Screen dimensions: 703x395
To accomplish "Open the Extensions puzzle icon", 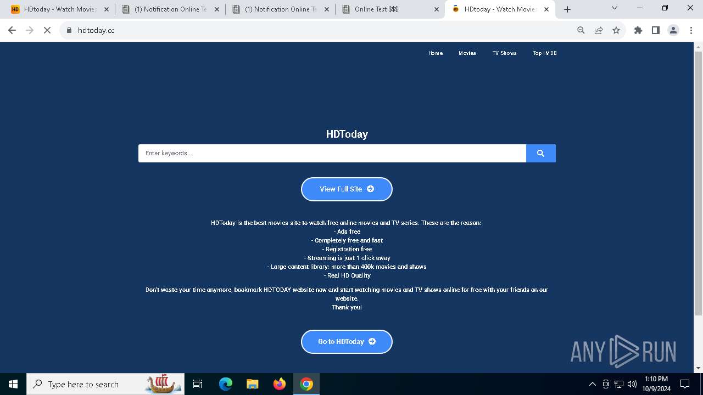I will (638, 30).
